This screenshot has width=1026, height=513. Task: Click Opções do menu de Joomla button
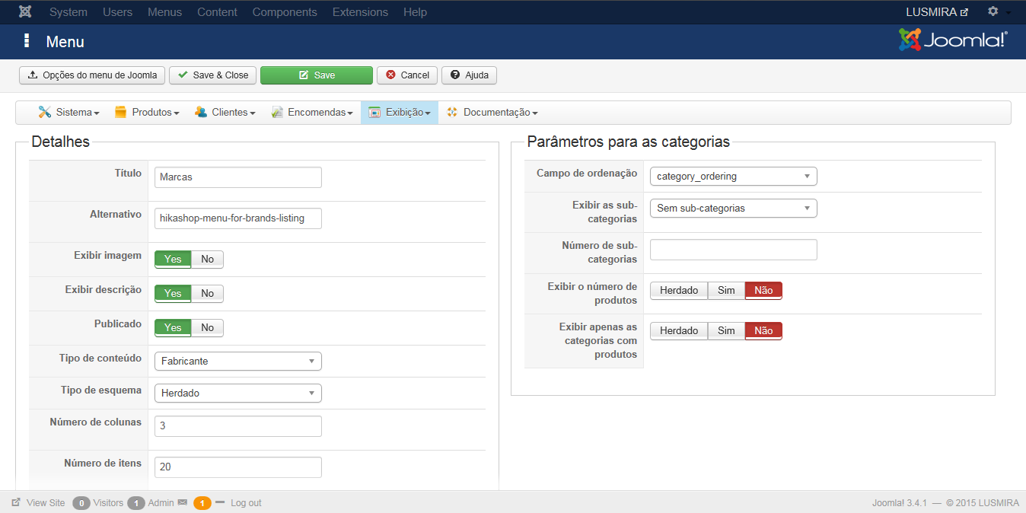92,75
